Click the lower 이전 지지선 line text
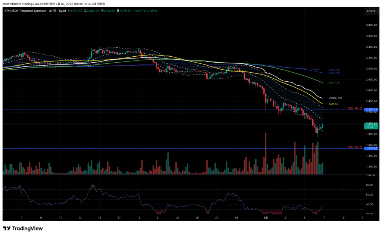 pyautogui.click(x=355, y=147)
